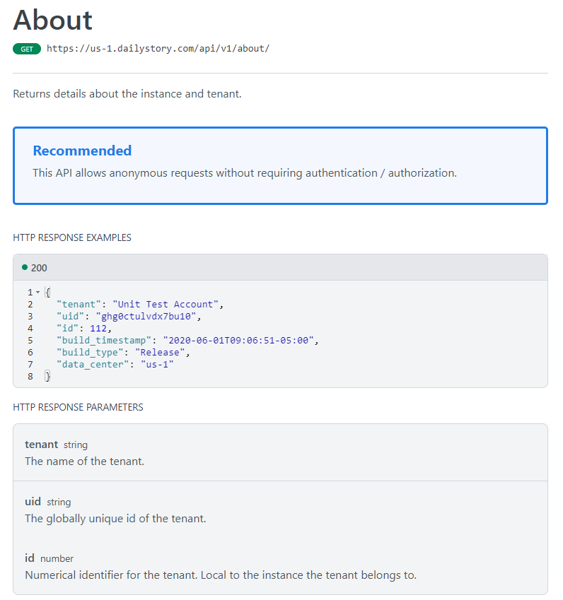Click the About page heading

click(x=52, y=20)
